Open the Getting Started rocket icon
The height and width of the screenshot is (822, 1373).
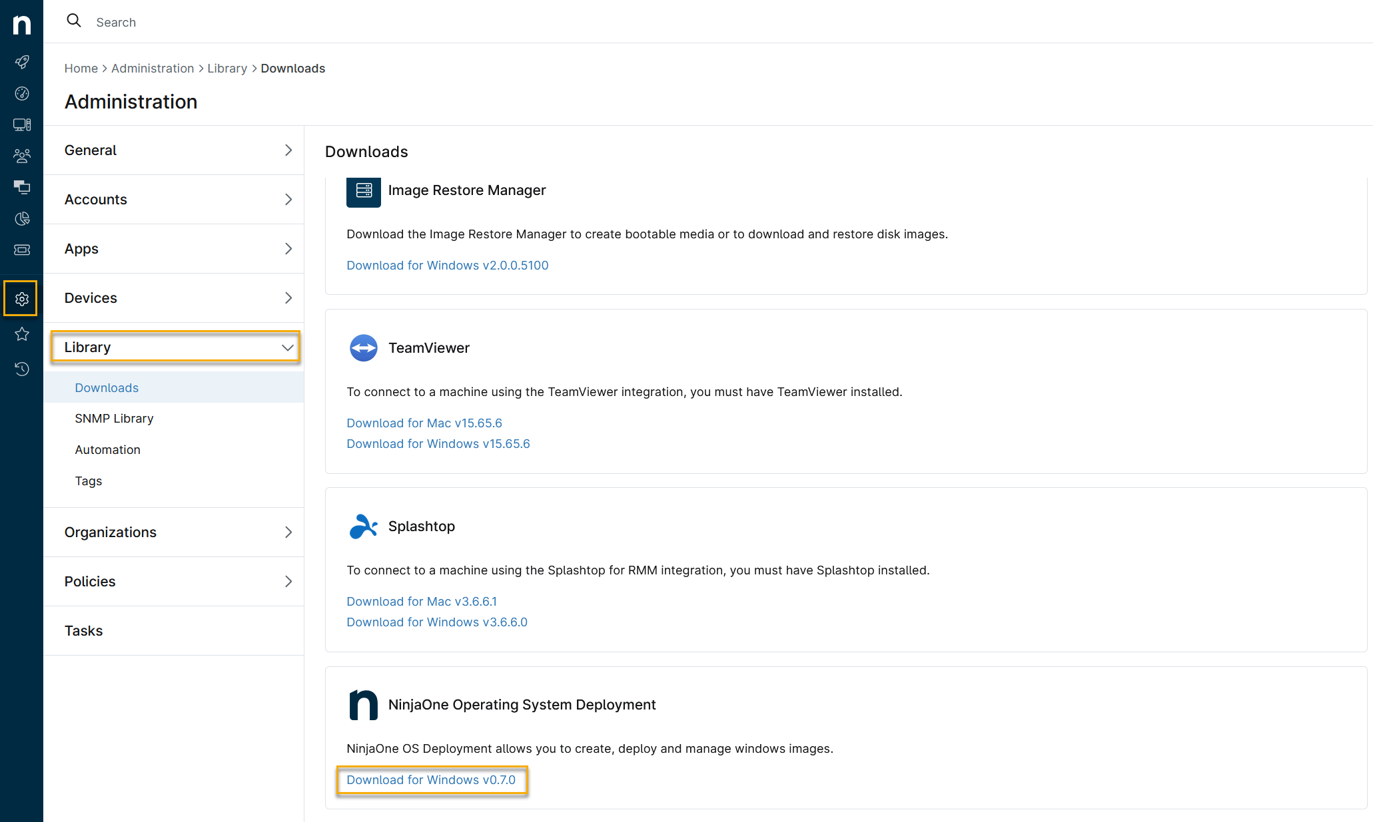(22, 62)
